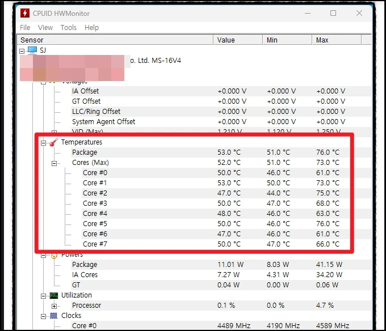Click the Utilization graph icon

pyautogui.click(x=54, y=295)
